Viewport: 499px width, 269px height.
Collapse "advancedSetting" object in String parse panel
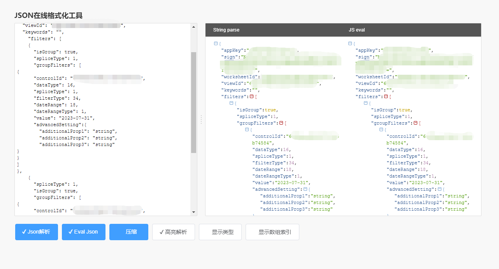pyautogui.click(x=305, y=189)
